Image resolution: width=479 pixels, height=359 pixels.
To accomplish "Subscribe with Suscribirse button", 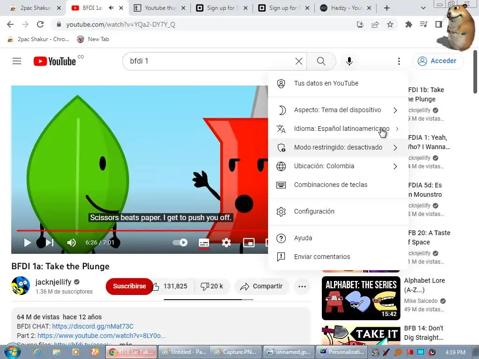I will coord(130,287).
